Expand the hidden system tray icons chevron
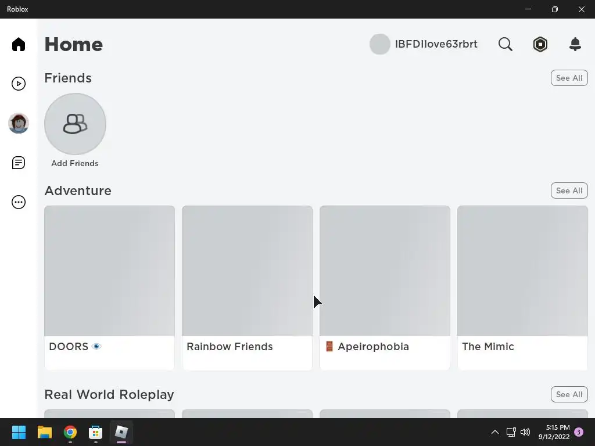Image resolution: width=595 pixels, height=446 pixels. pos(495,432)
